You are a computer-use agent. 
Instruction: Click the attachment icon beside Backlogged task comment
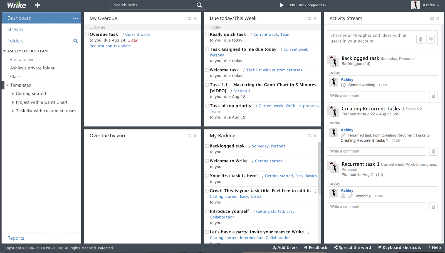pos(433,96)
